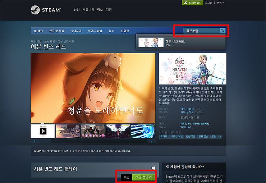Screen dimensions: 266x183
Task: Click the main trailer video area
Action: (93, 88)
